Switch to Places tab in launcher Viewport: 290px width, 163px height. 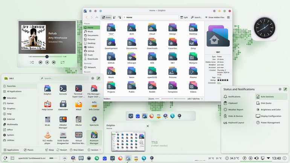click(x=29, y=150)
